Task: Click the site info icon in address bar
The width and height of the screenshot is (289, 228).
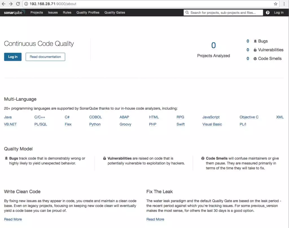Action: click(26, 4)
